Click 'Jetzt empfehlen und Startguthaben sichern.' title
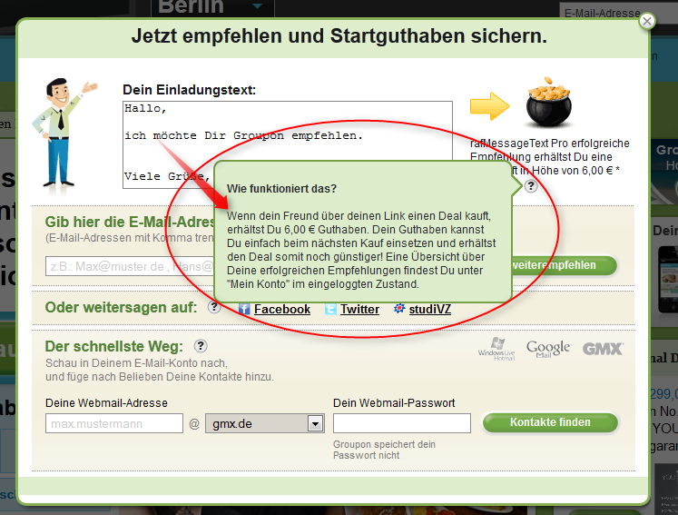 pyautogui.click(x=339, y=36)
